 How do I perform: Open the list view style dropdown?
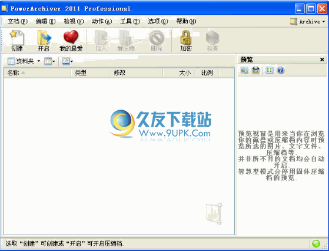(x=49, y=61)
